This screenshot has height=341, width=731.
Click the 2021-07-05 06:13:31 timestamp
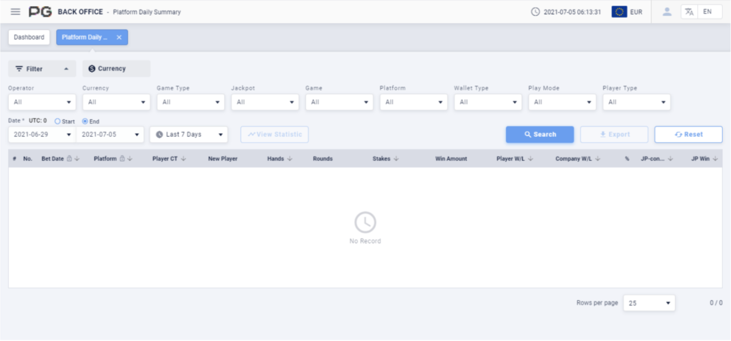pos(572,12)
